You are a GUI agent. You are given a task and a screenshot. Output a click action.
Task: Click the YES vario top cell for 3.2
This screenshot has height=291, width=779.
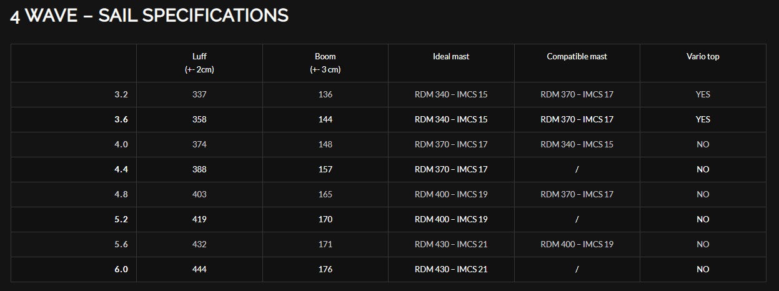702,94
